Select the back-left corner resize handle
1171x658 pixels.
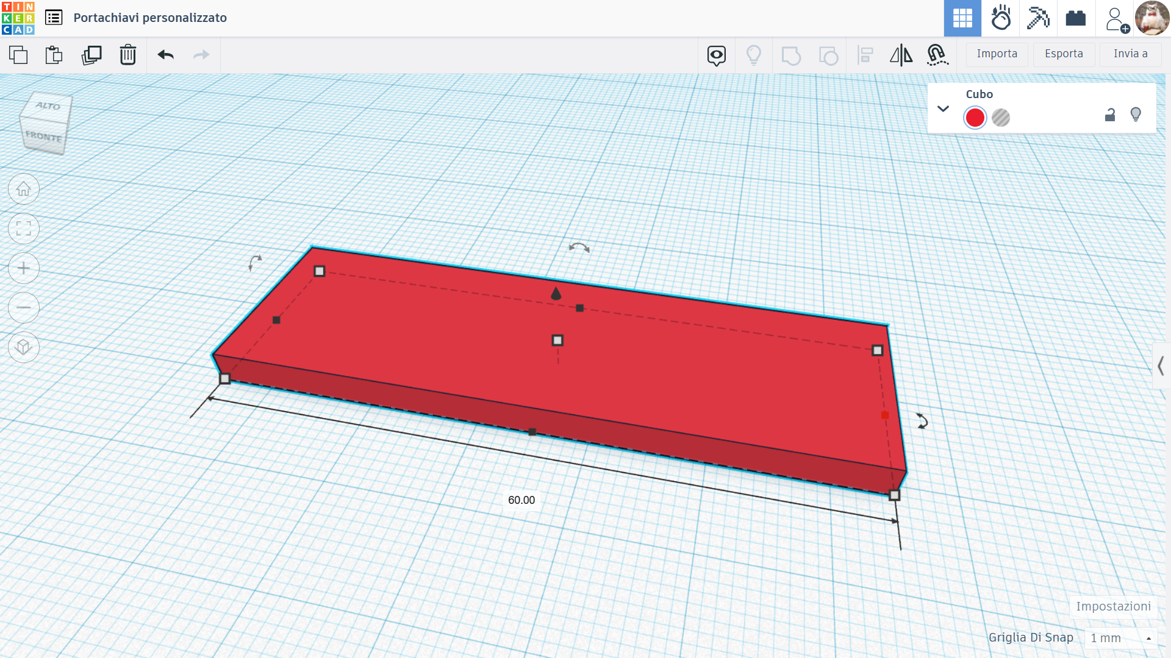320,271
